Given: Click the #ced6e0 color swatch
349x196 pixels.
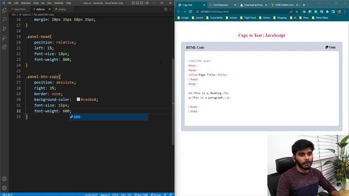Looking at the screenshot, I should (x=79, y=99).
